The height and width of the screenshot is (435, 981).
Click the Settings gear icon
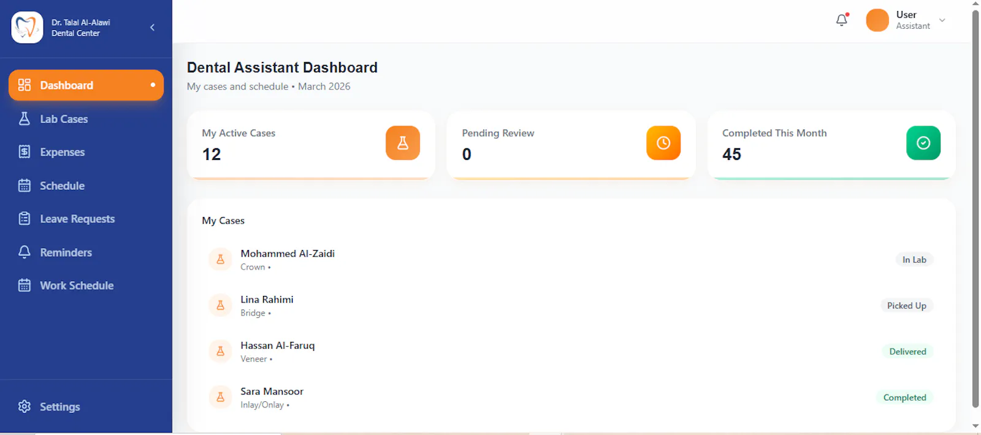[25, 406]
